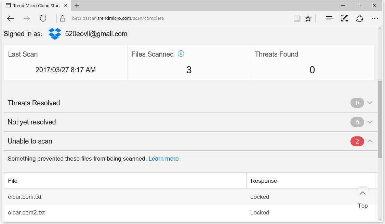Viewport: 385px width, 224px height.
Task: Open the Make a Web Note icon
Action: (x=344, y=18)
